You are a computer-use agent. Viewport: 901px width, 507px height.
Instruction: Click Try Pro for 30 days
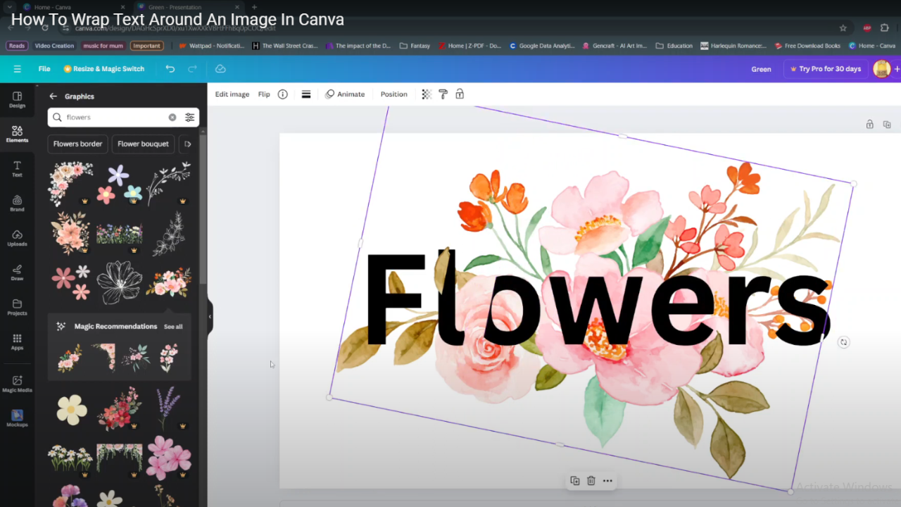(x=825, y=69)
